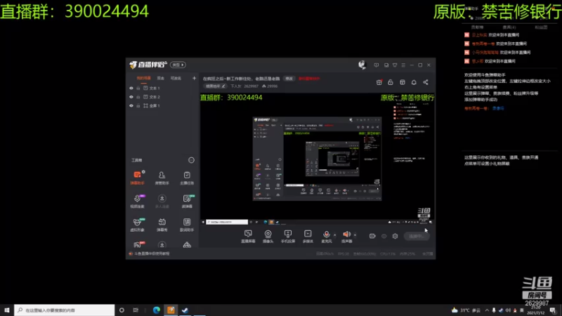
Task: Open the 31°C weather widget
Action: 466,310
